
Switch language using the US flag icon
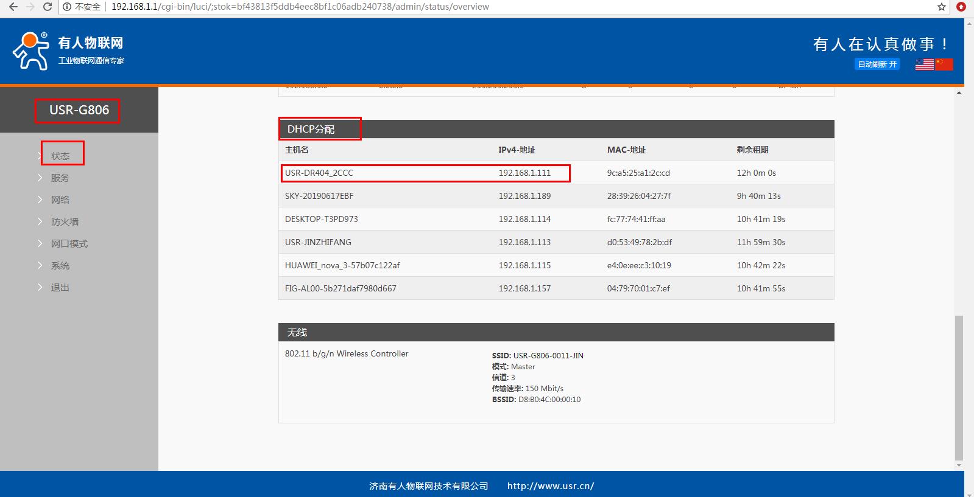tap(924, 64)
